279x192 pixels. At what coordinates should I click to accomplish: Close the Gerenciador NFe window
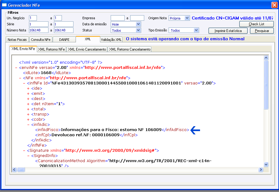(274, 5)
